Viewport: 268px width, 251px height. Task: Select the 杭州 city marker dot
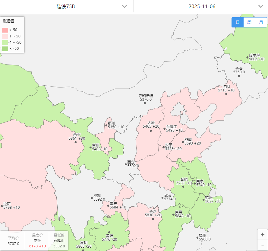[x=203, y=200]
